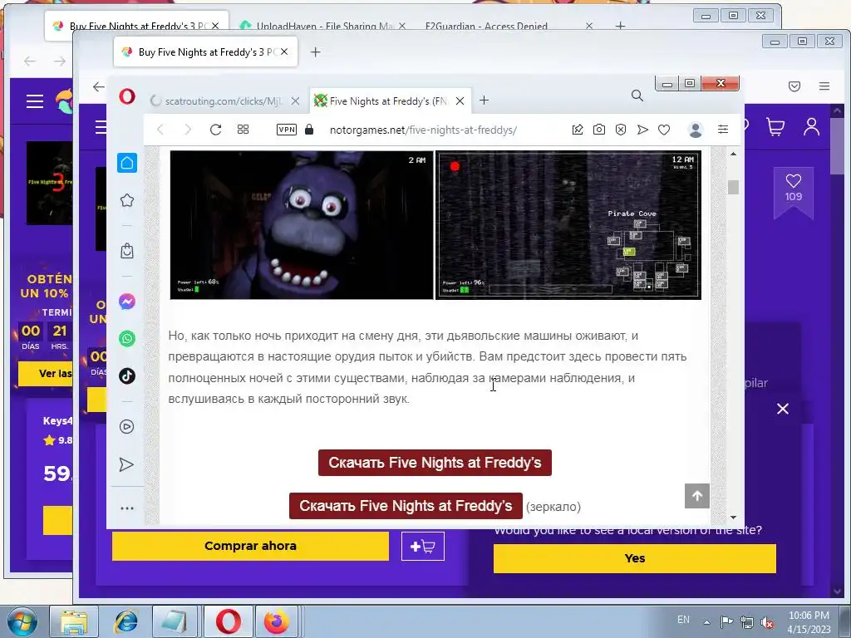Show hidden tray icons arrow

(706, 622)
